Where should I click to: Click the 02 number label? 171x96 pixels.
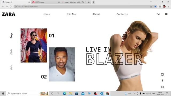pyautogui.click(x=44, y=77)
